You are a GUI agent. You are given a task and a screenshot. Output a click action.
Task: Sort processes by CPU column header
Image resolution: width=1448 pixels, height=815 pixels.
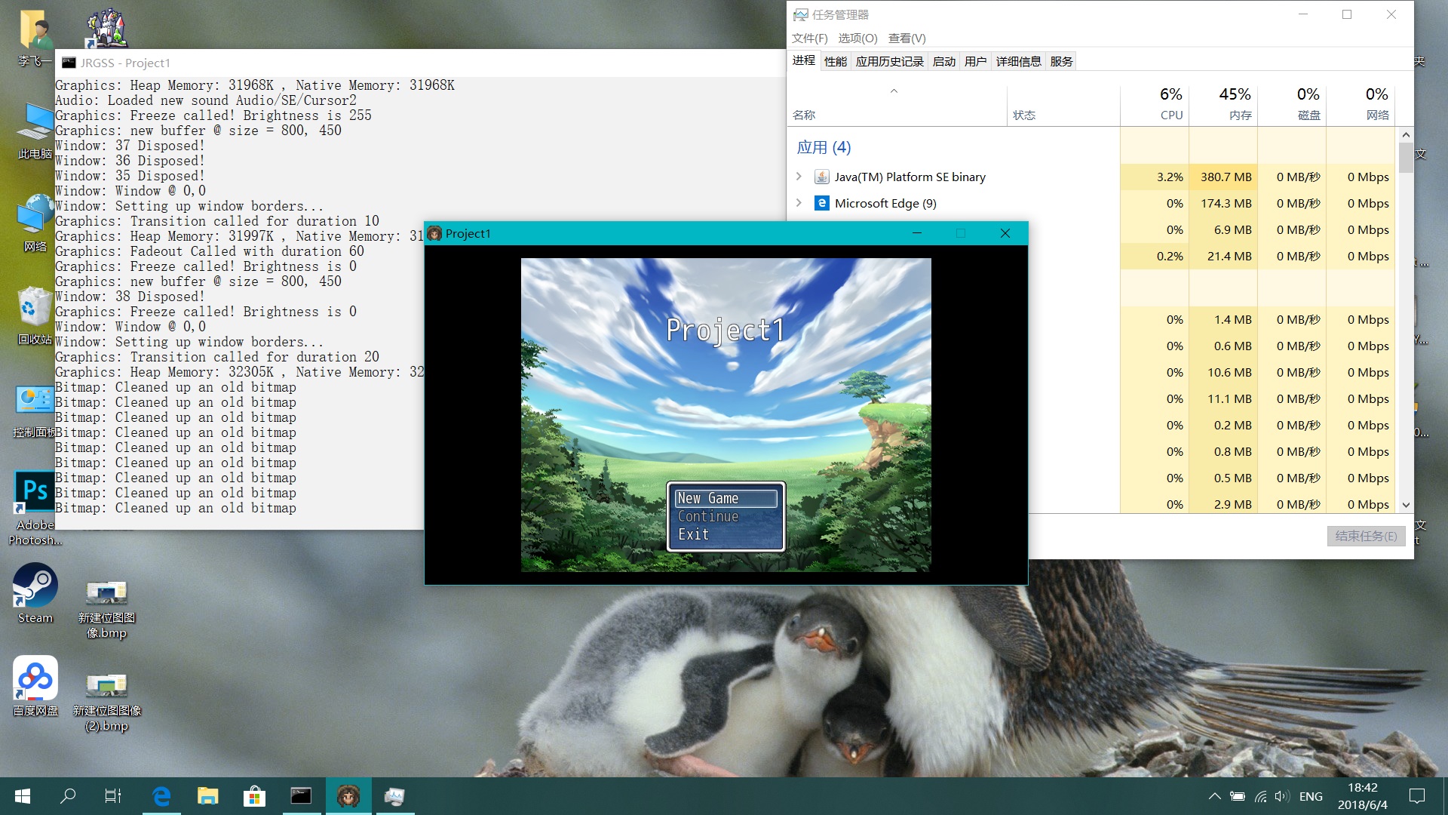pyautogui.click(x=1155, y=103)
